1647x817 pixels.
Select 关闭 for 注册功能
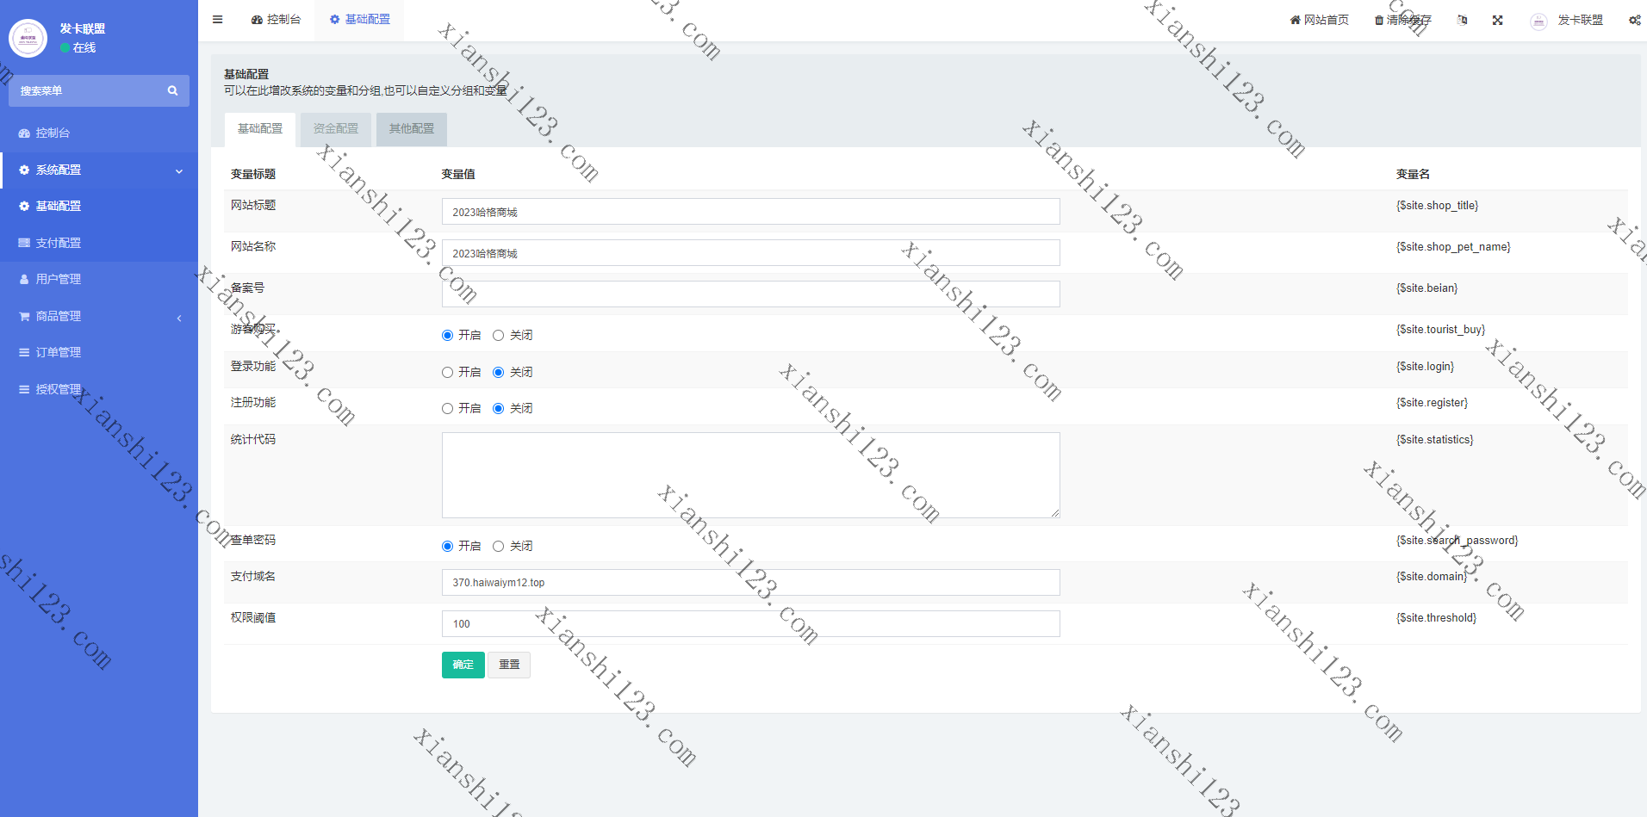click(498, 408)
